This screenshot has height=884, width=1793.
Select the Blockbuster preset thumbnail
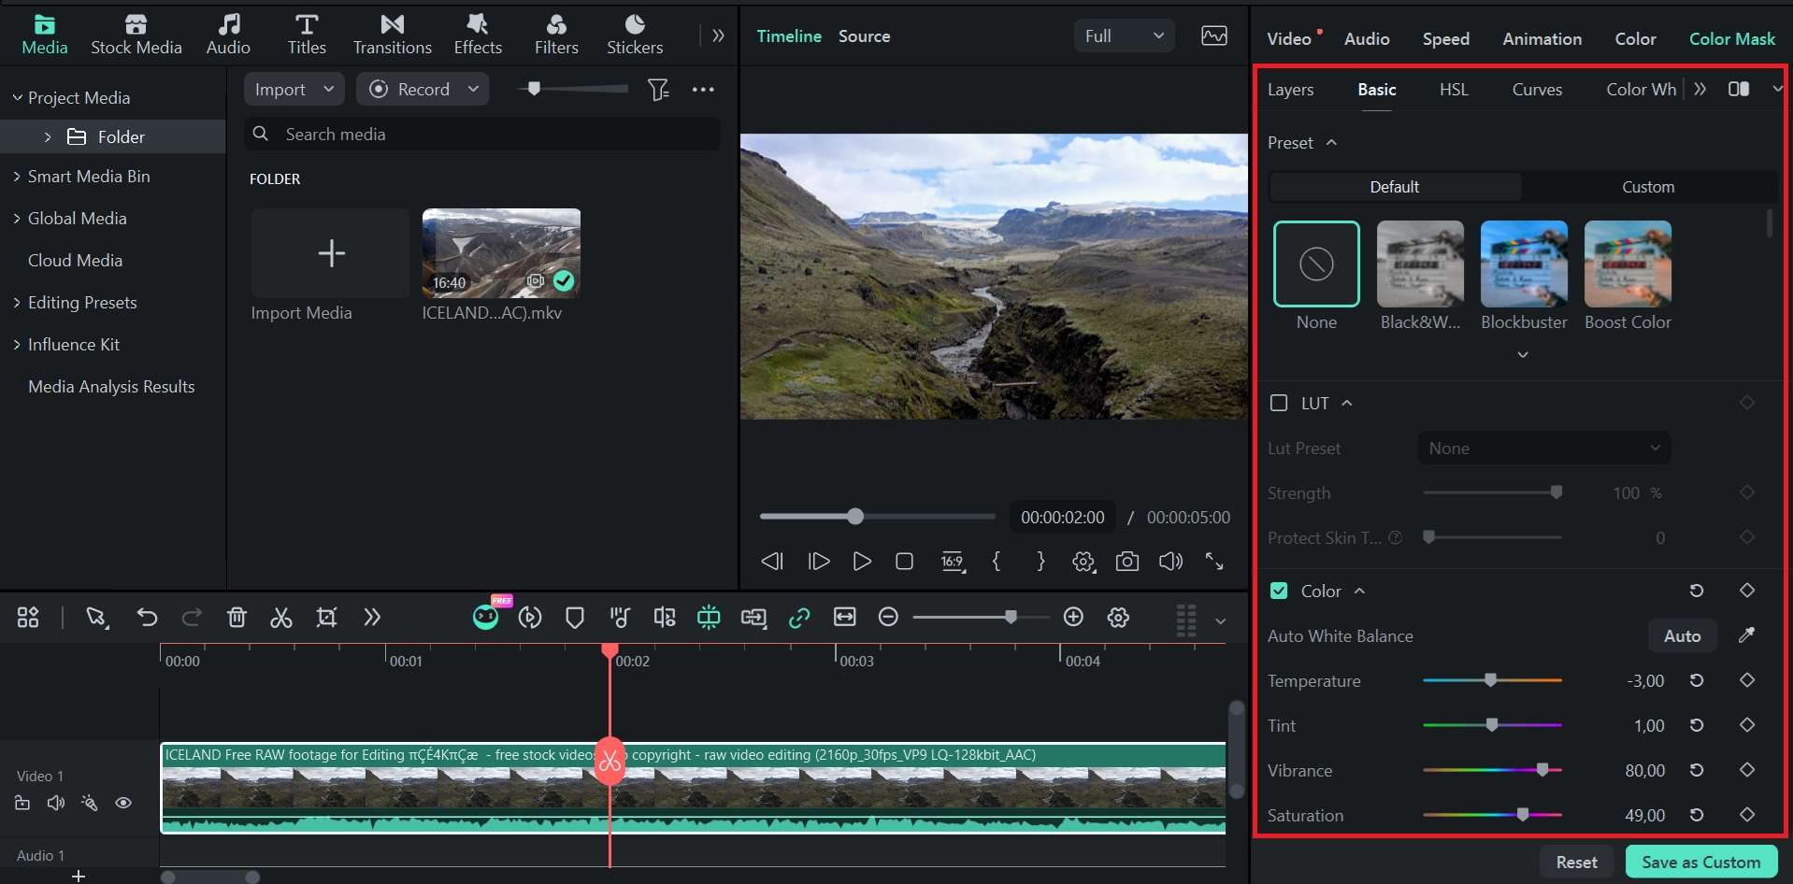pos(1524,264)
